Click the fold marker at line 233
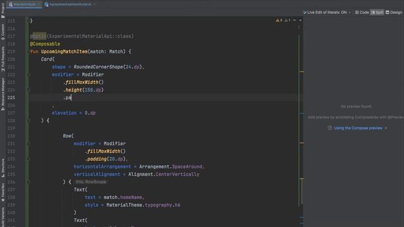Viewport: 404px width, 227px height. 28,159
